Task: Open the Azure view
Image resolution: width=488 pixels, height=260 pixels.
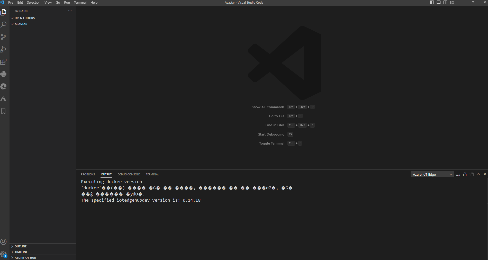Action: 4,99
